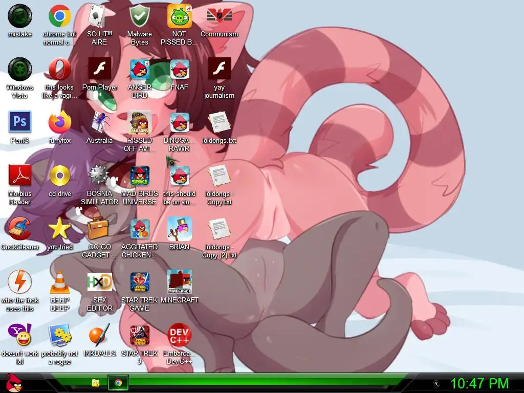Launch 'MAD BIRDS UNIVERSE' Space icon
This screenshot has width=524, height=393.
139,176
